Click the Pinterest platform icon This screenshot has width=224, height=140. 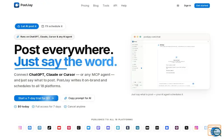pyautogui.click(x=69, y=128)
